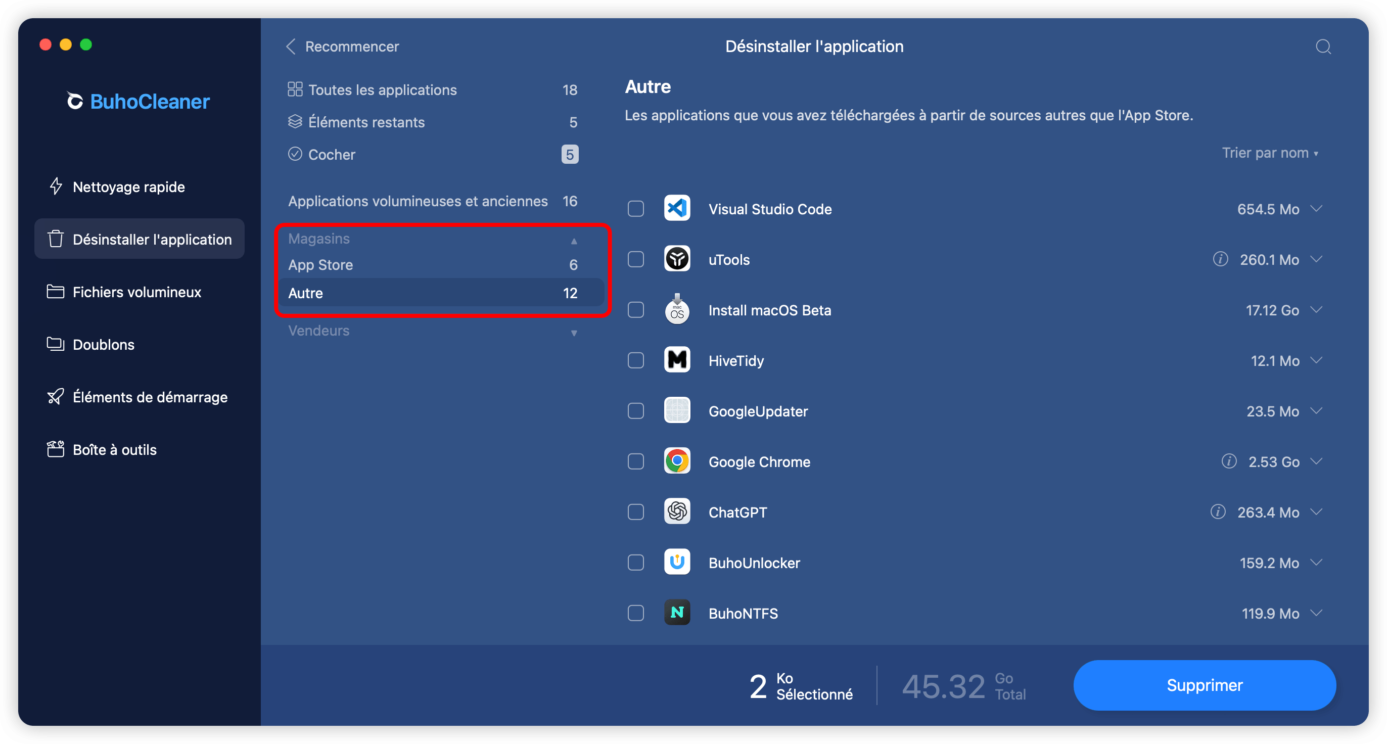The image size is (1387, 744).
Task: Open Boîte à outils section
Action: click(x=139, y=449)
